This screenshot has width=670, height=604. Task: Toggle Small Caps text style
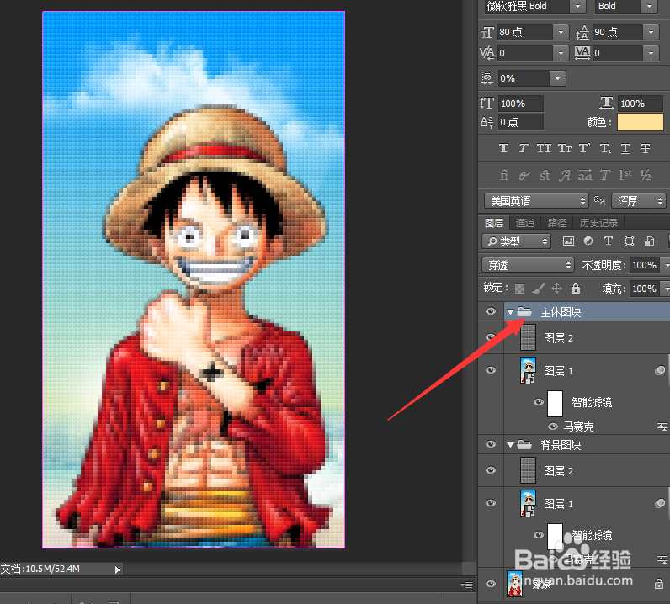(x=565, y=148)
